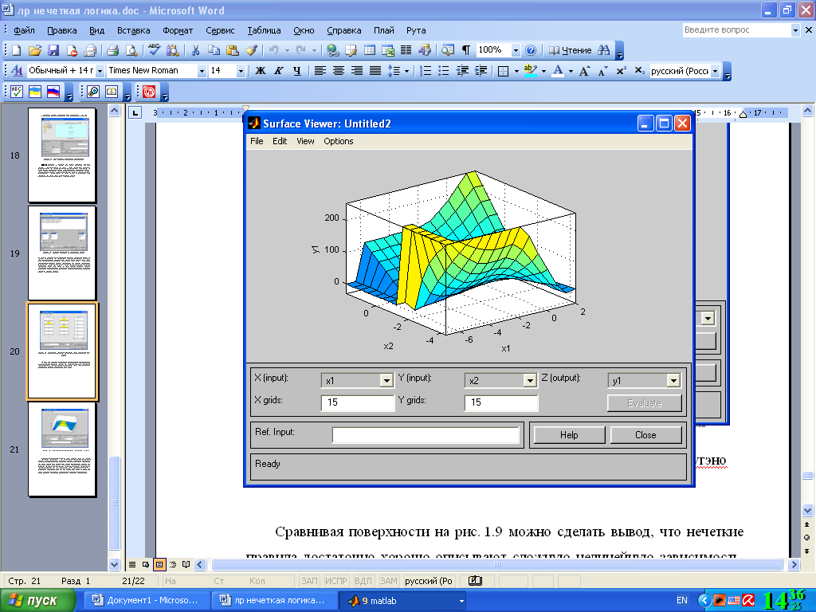Open Z (output) y1 dropdown
816x612 pixels.
673,381
